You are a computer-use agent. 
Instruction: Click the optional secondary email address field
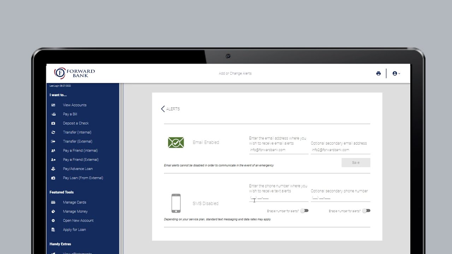(x=340, y=150)
